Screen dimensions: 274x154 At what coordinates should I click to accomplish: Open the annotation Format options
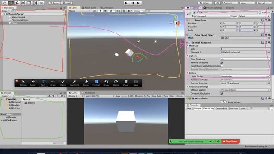point(96,83)
